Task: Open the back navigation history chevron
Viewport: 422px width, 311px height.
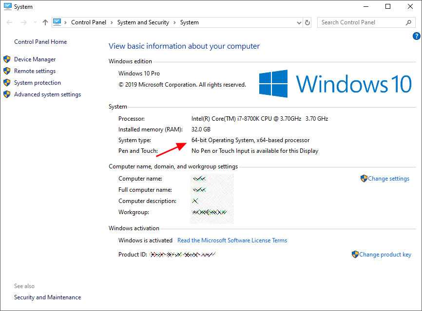Action: 35,22
